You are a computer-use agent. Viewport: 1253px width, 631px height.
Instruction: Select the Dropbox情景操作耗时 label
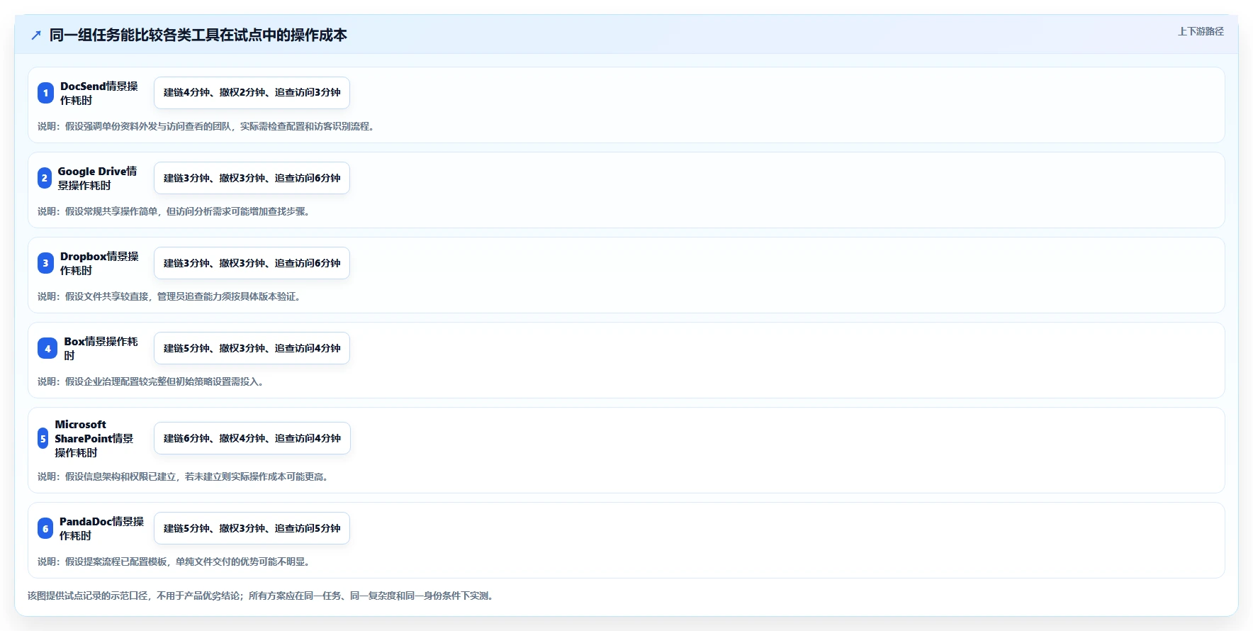point(99,263)
